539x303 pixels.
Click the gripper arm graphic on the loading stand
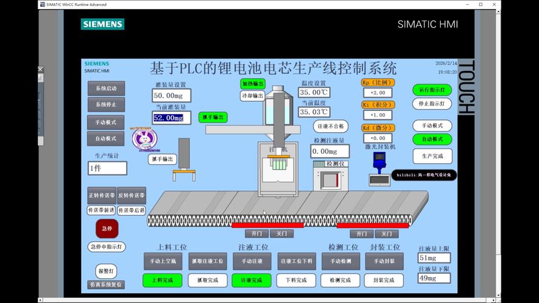pyautogui.click(x=184, y=159)
